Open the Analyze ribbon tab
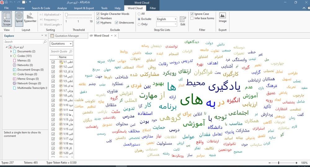Screen dimensions: 310x167 point(62,8)
